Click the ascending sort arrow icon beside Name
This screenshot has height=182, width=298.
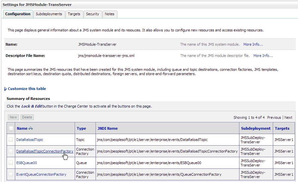31,128
